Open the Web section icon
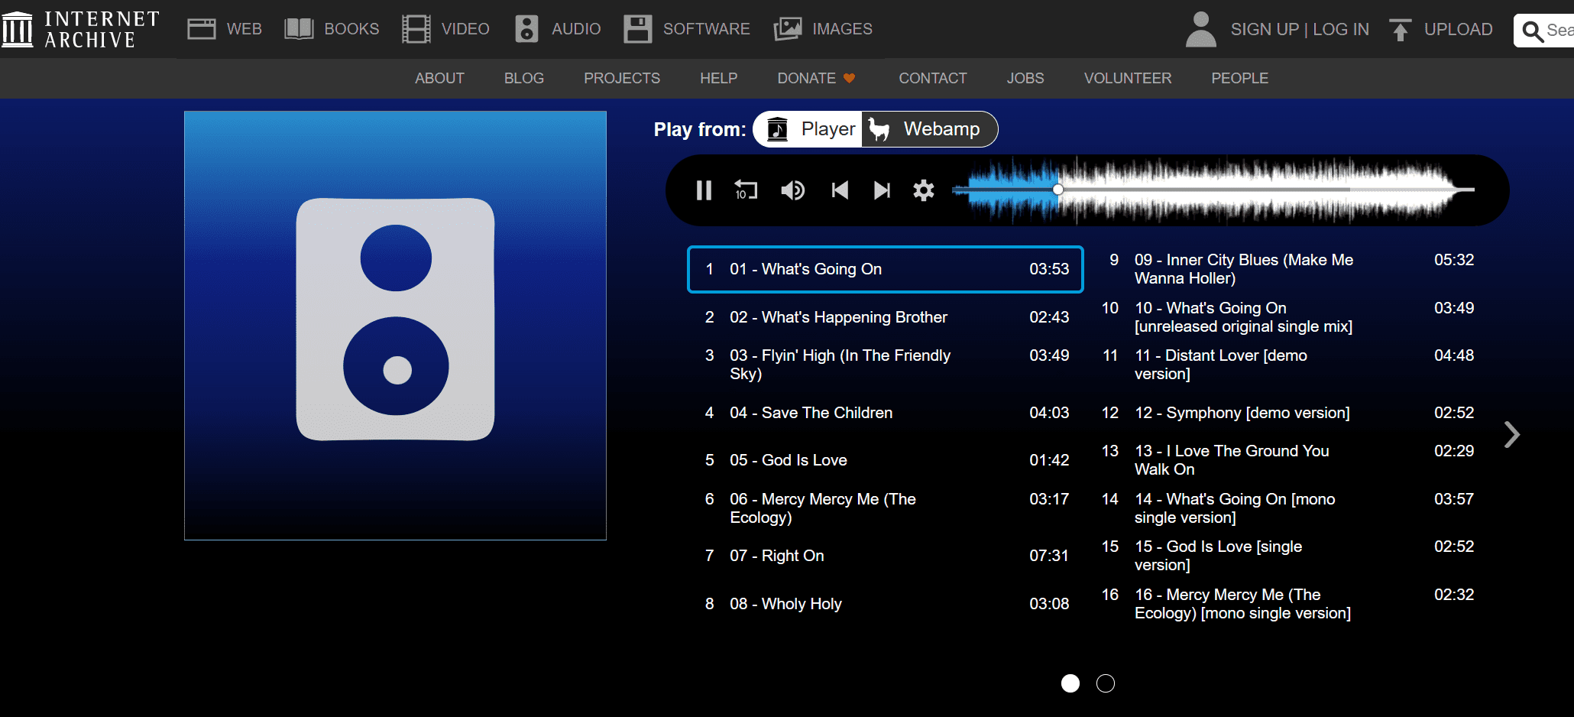 [x=202, y=29]
